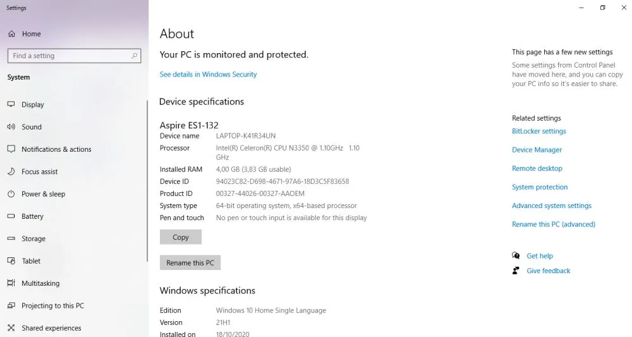Click the Storage drive icon
The width and height of the screenshot is (632, 337).
click(x=11, y=239)
